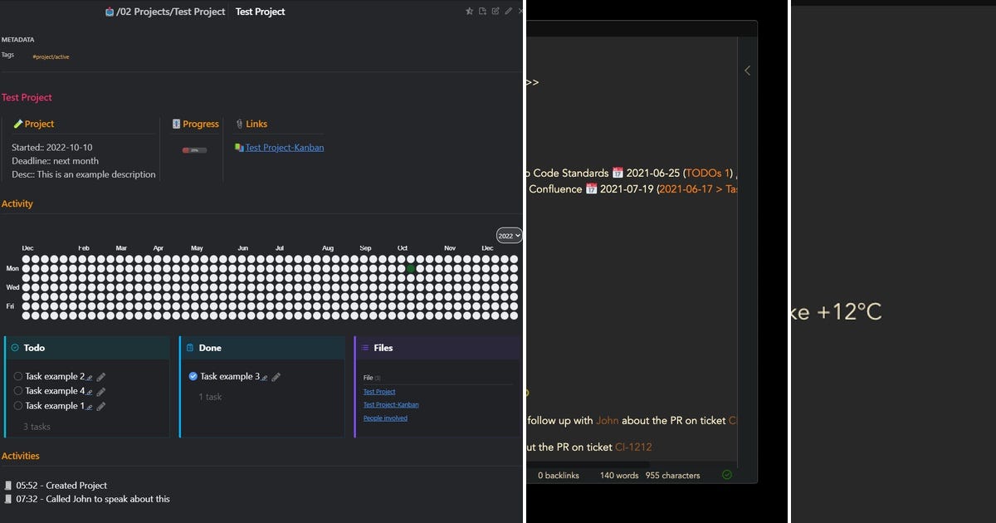Image resolution: width=996 pixels, height=523 pixels.
Task: Click the pencil toolbar icon
Action: pos(509,11)
